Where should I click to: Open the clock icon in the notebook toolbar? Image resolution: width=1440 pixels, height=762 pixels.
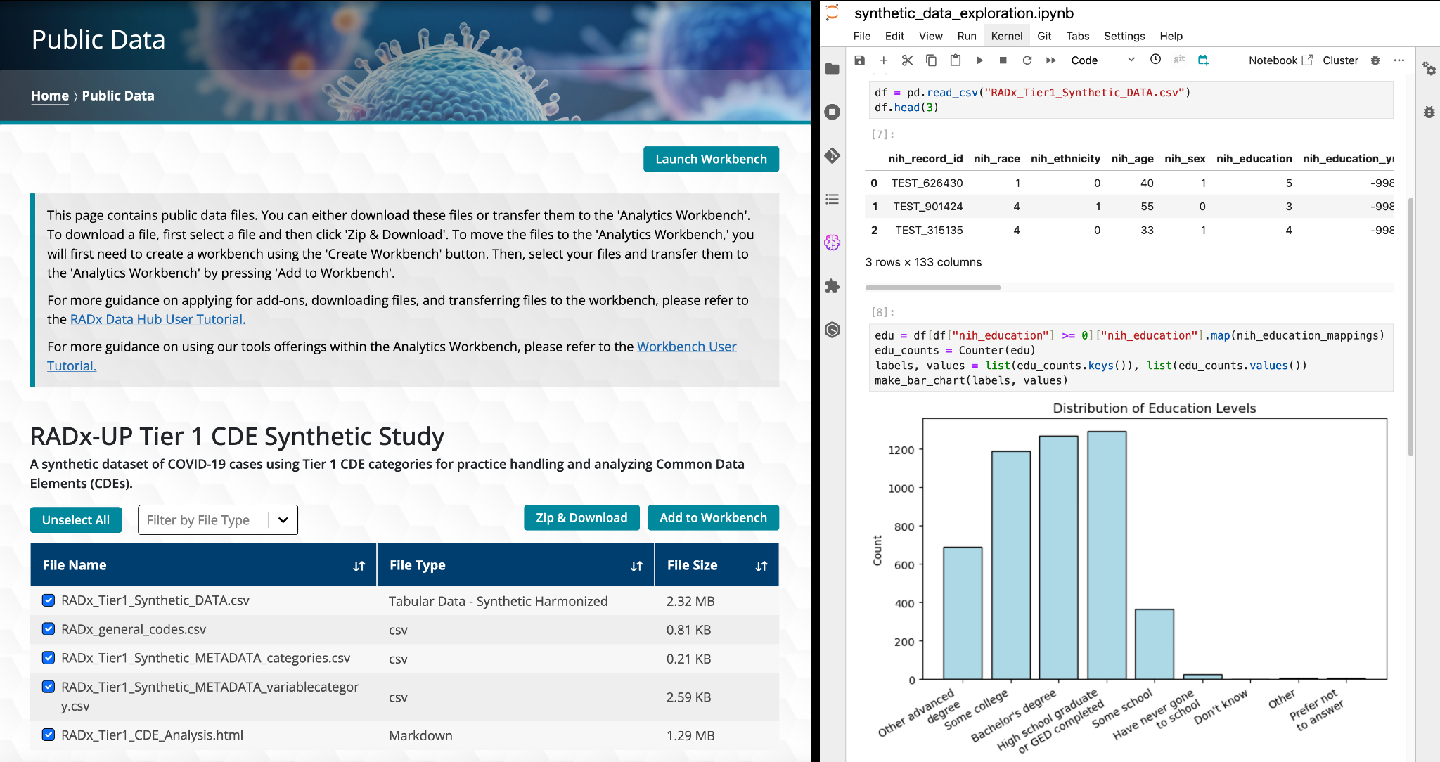coord(1155,60)
